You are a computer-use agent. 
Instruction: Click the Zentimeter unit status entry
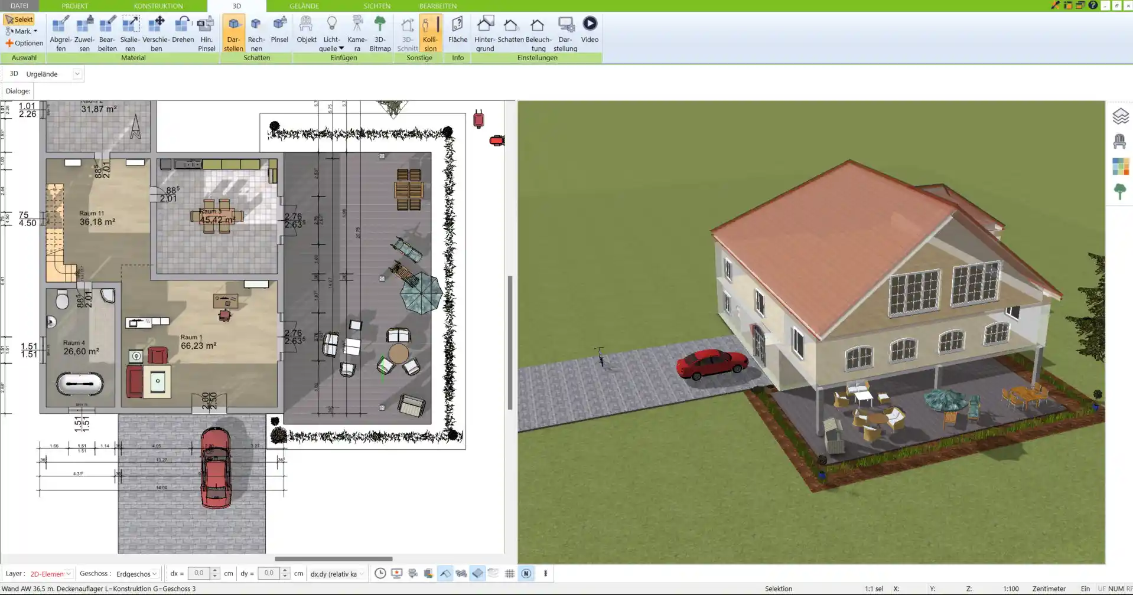[1049, 589]
